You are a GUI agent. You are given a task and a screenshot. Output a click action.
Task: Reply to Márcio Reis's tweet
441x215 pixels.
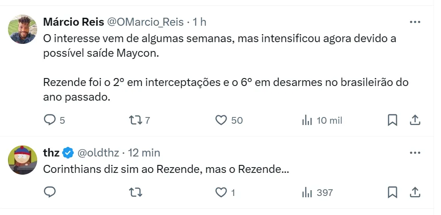click(50, 120)
